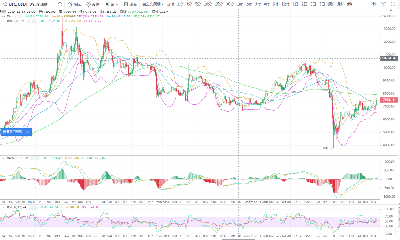The height and width of the screenshot is (240, 400).
Task: Enter fullscreen chart mode
Action: click(x=393, y=4)
